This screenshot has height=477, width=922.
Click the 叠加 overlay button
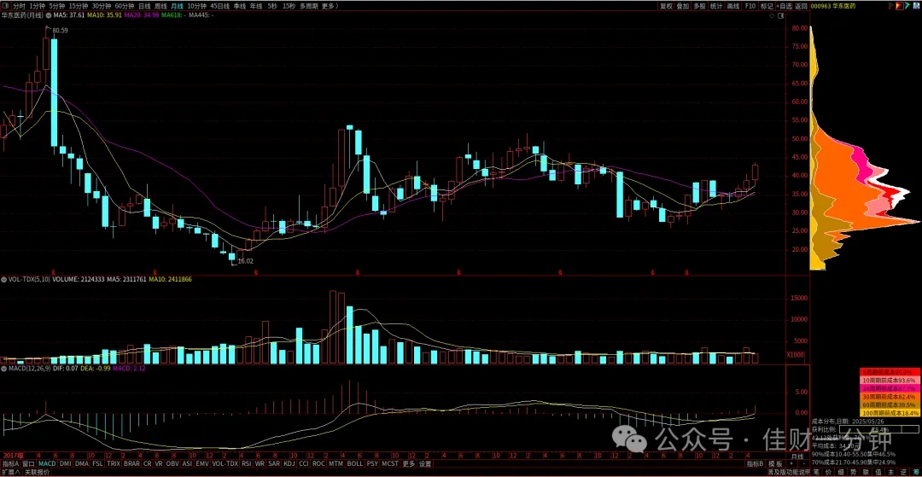(x=683, y=7)
